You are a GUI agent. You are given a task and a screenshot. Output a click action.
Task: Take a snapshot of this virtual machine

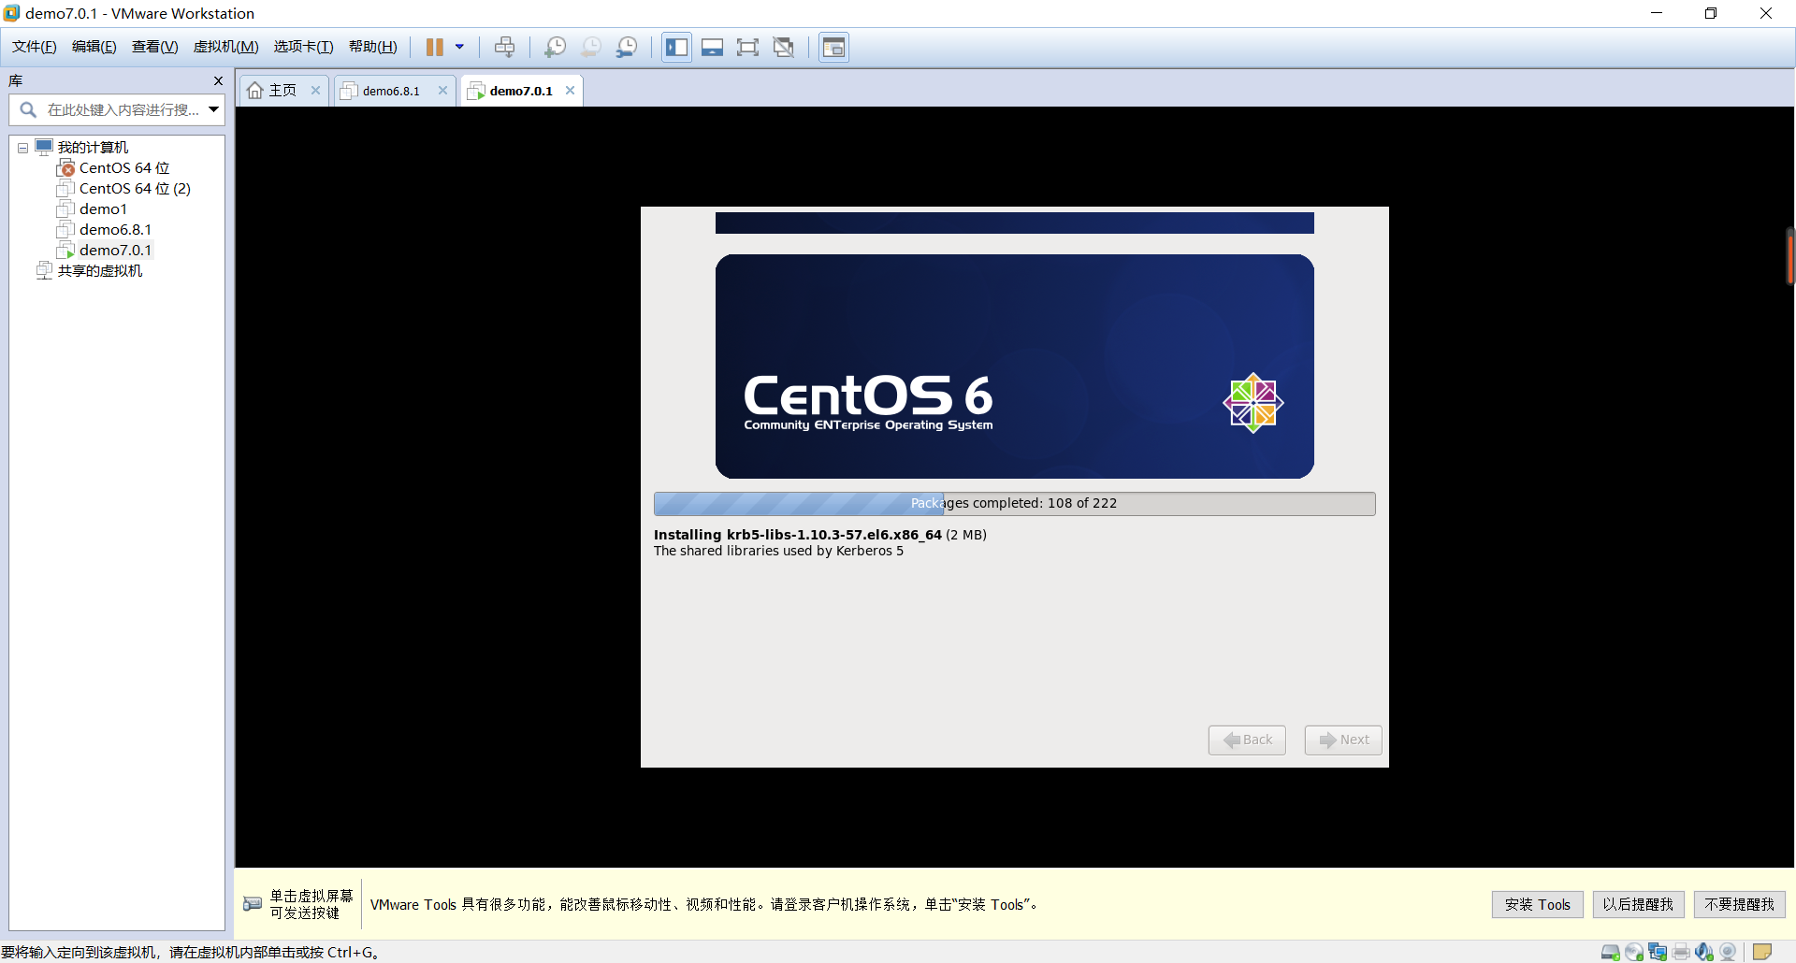(x=555, y=47)
